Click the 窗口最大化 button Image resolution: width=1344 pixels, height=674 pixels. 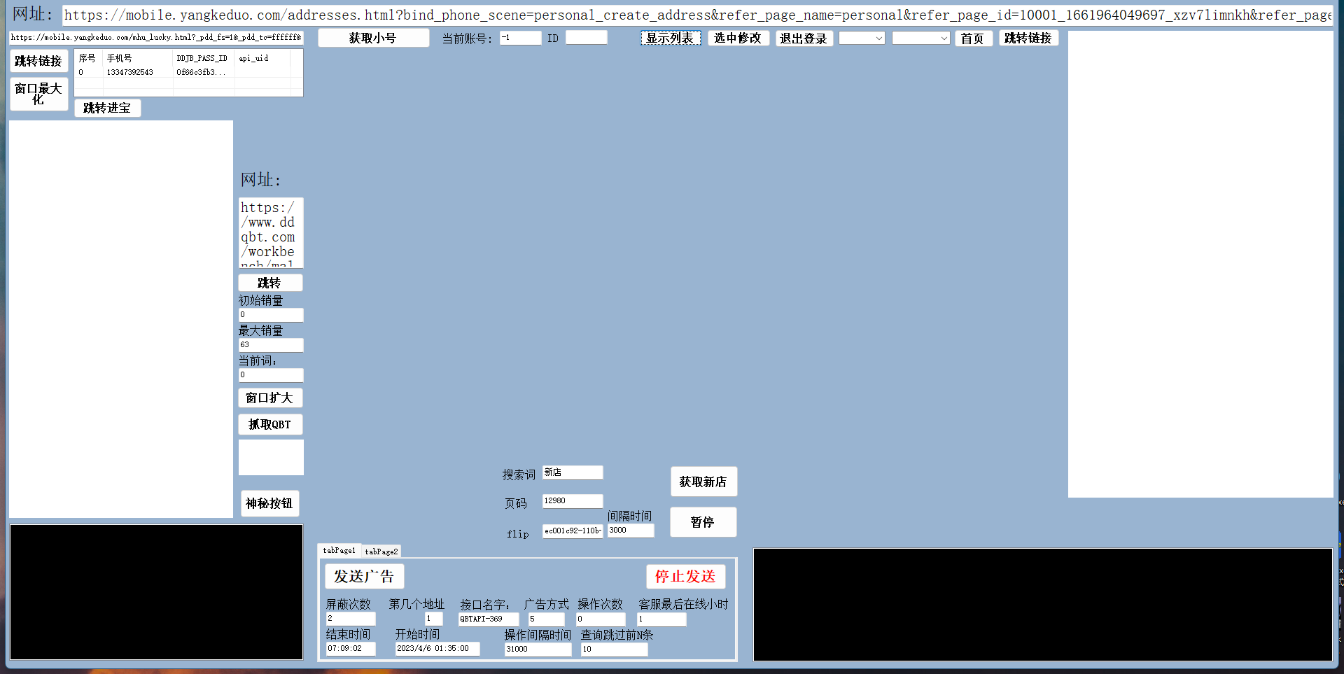[38, 94]
